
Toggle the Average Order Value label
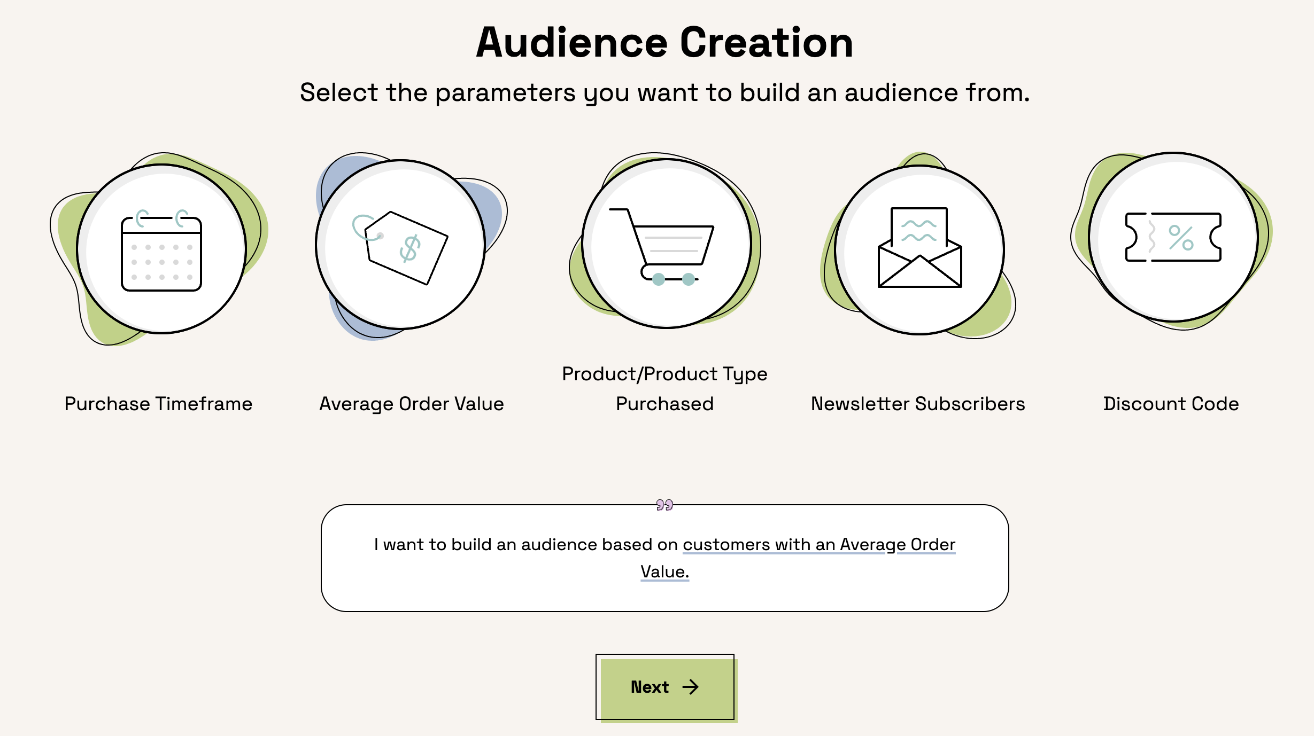tap(412, 404)
